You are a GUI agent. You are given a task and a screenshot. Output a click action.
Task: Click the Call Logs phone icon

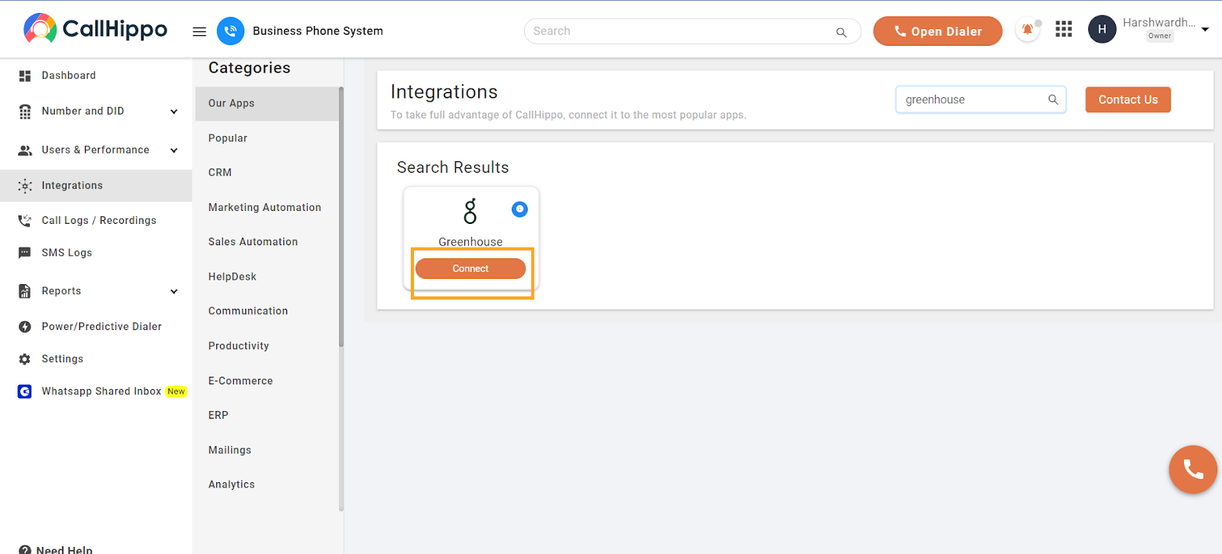(24, 221)
